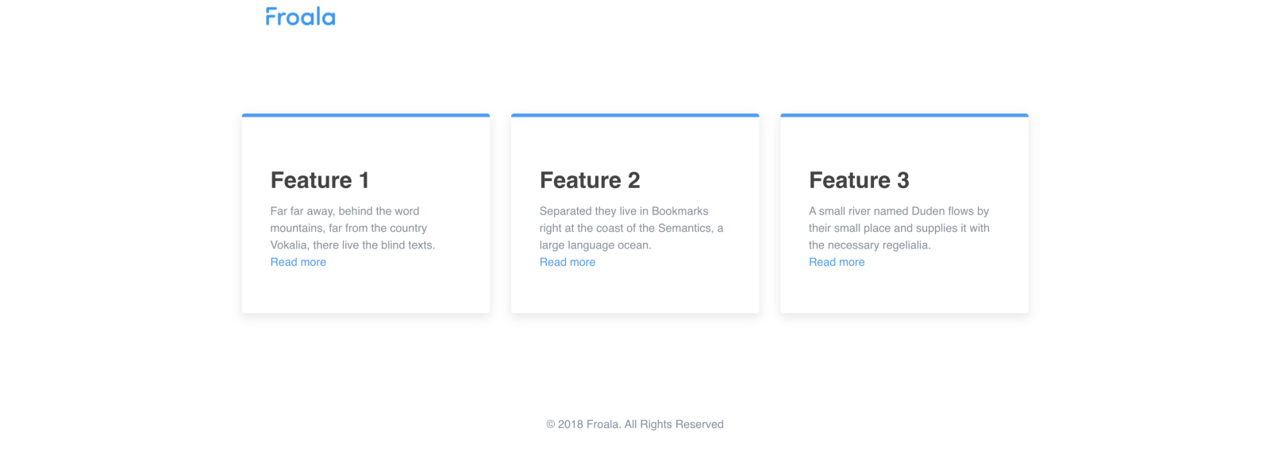Click the blue top bar of Feature 2 card

635,115
